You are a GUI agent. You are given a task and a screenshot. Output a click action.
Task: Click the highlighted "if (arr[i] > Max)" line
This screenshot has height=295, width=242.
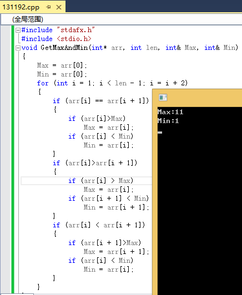pyautogui.click(x=101, y=181)
